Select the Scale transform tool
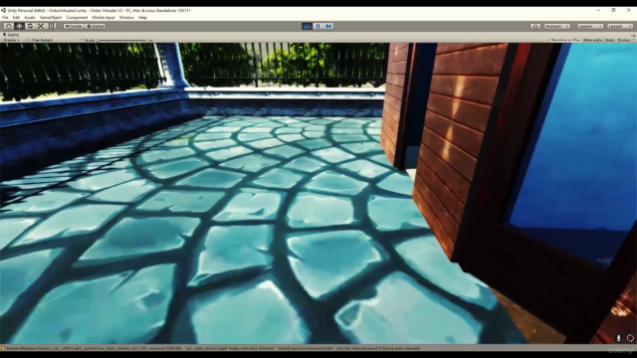Image resolution: width=637 pixels, height=358 pixels. tap(41, 26)
